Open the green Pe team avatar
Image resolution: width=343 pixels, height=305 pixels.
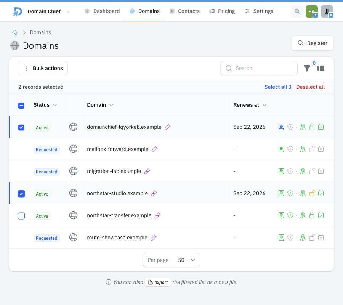coord(312,11)
